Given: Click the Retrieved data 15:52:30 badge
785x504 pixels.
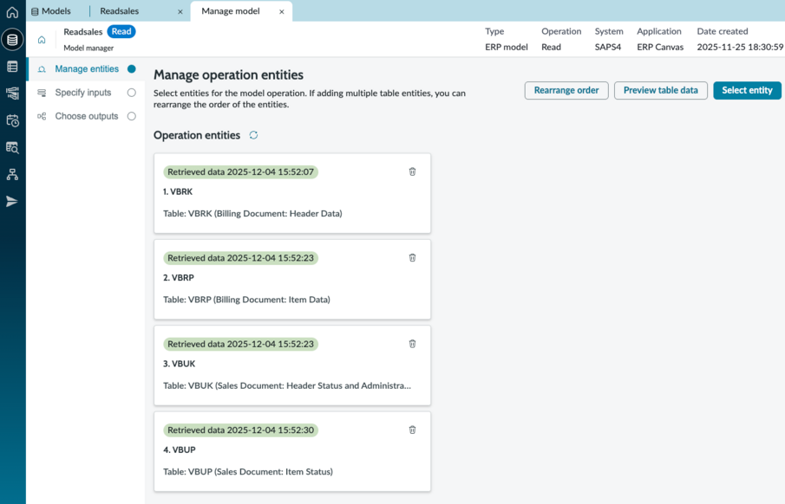Looking at the screenshot, I should (x=241, y=430).
